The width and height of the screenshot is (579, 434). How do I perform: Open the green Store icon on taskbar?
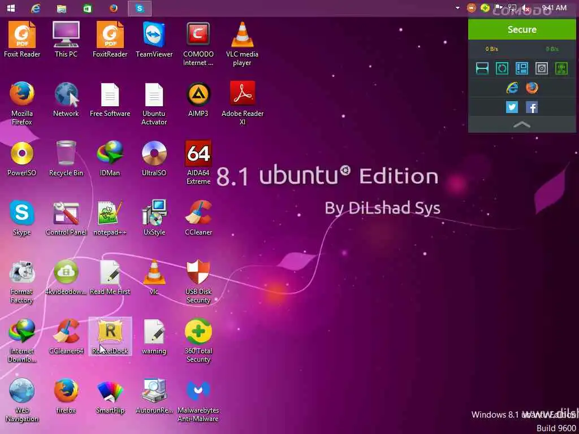[88, 8]
